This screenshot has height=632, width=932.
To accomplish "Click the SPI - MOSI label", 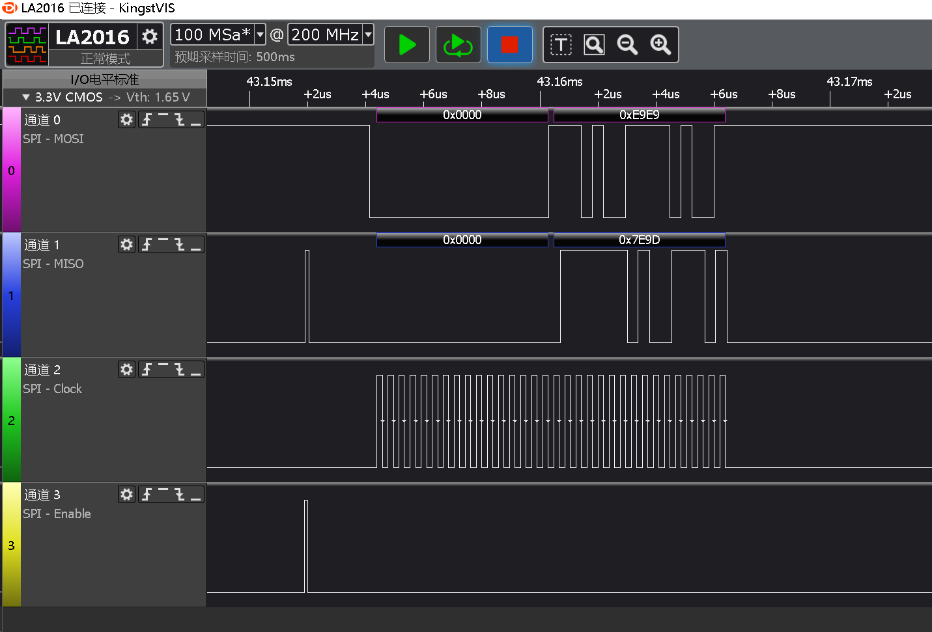I will click(x=53, y=139).
